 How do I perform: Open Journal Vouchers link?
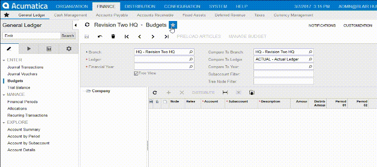(x=22, y=74)
